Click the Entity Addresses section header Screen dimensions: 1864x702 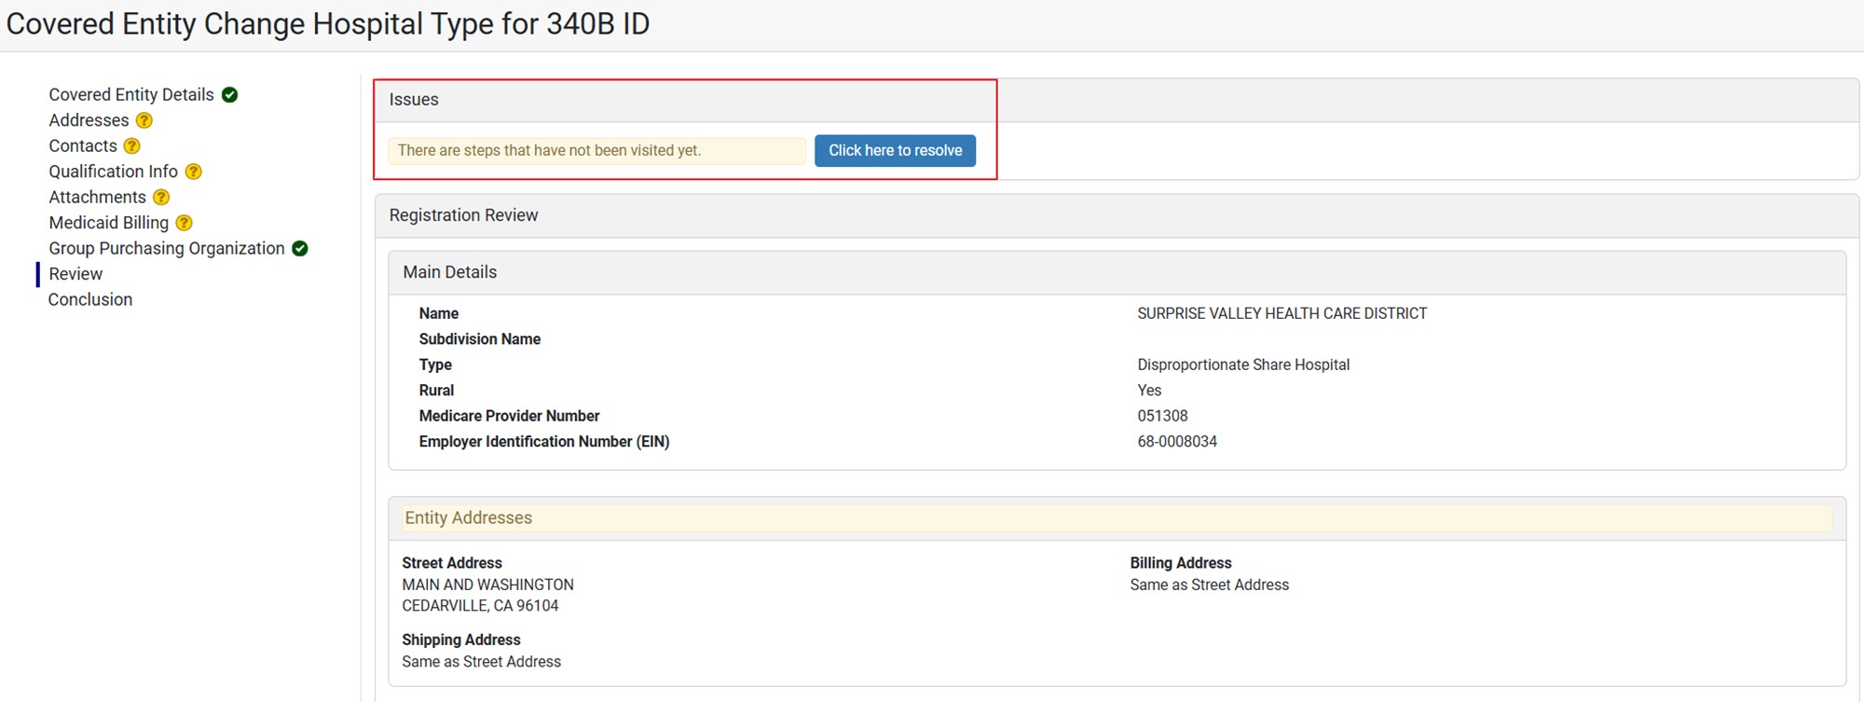(468, 518)
